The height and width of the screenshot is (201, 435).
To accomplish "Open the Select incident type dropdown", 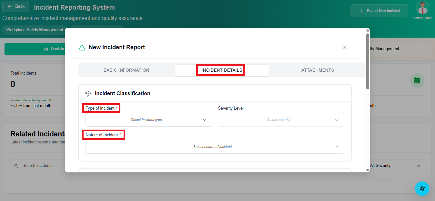I will point(148,120).
